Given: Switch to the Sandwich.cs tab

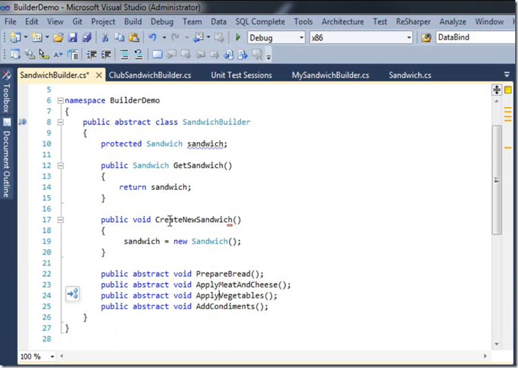Looking at the screenshot, I should point(410,75).
